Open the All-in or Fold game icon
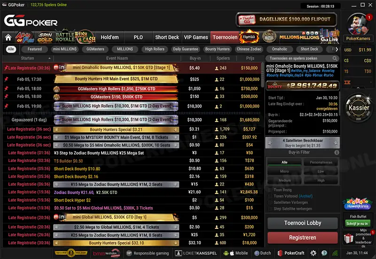Image resolution: width=376 pixels, height=259 pixels. tap(25, 38)
